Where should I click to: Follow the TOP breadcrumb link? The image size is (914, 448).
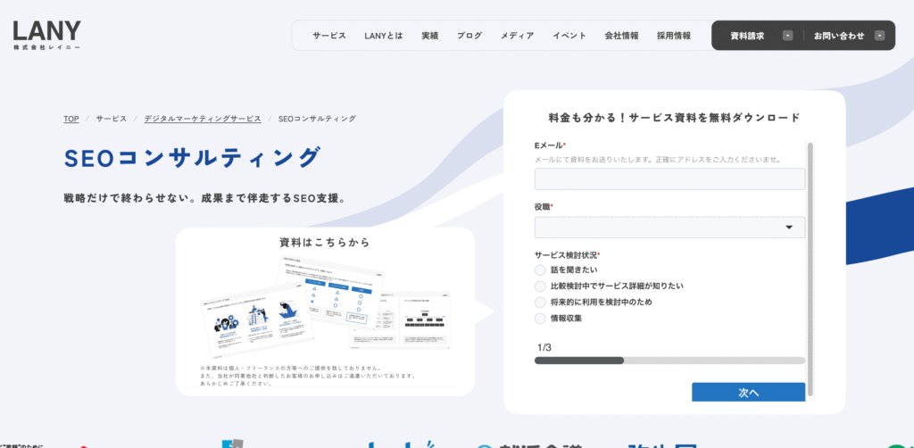(71, 119)
